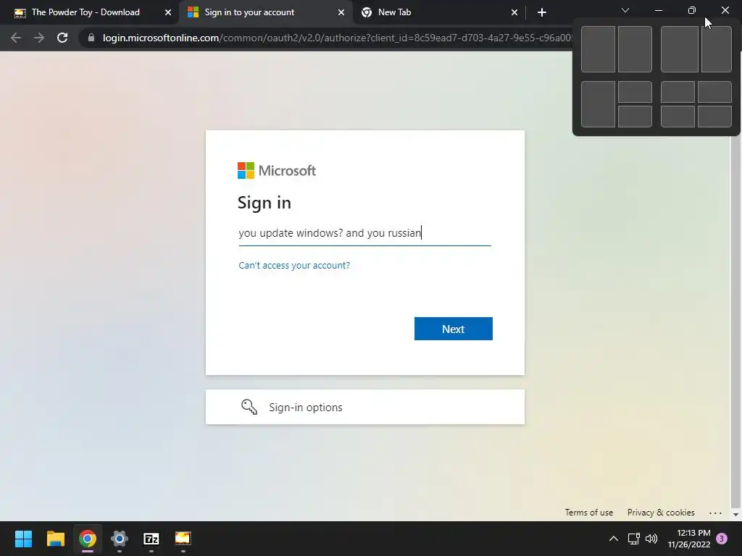Click the lock icon in the address bar
This screenshot has width=742, height=556.
click(91, 38)
